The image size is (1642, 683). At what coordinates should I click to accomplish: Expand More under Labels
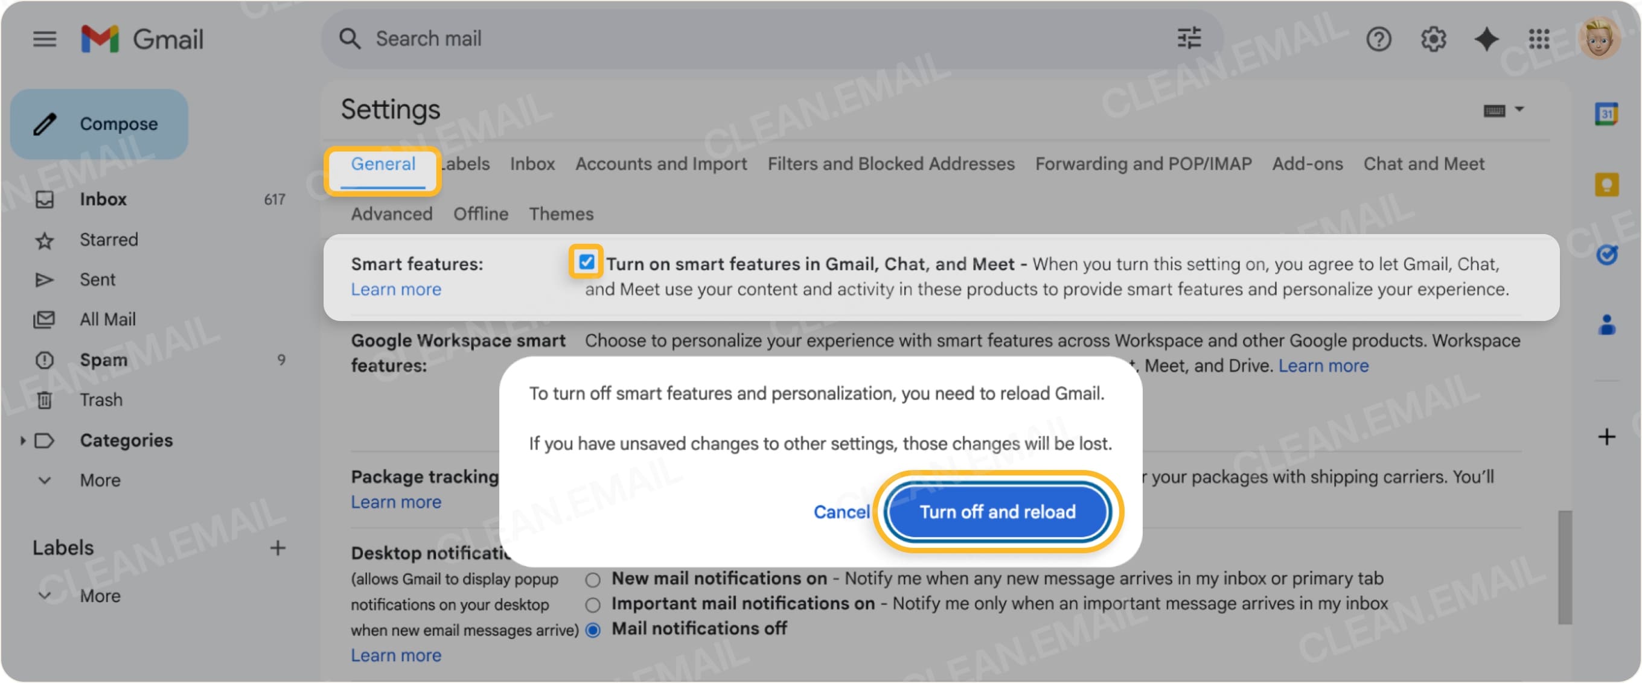pos(100,596)
